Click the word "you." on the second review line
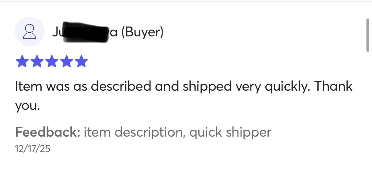Viewport: 372px width, 169px height. pyautogui.click(x=27, y=106)
